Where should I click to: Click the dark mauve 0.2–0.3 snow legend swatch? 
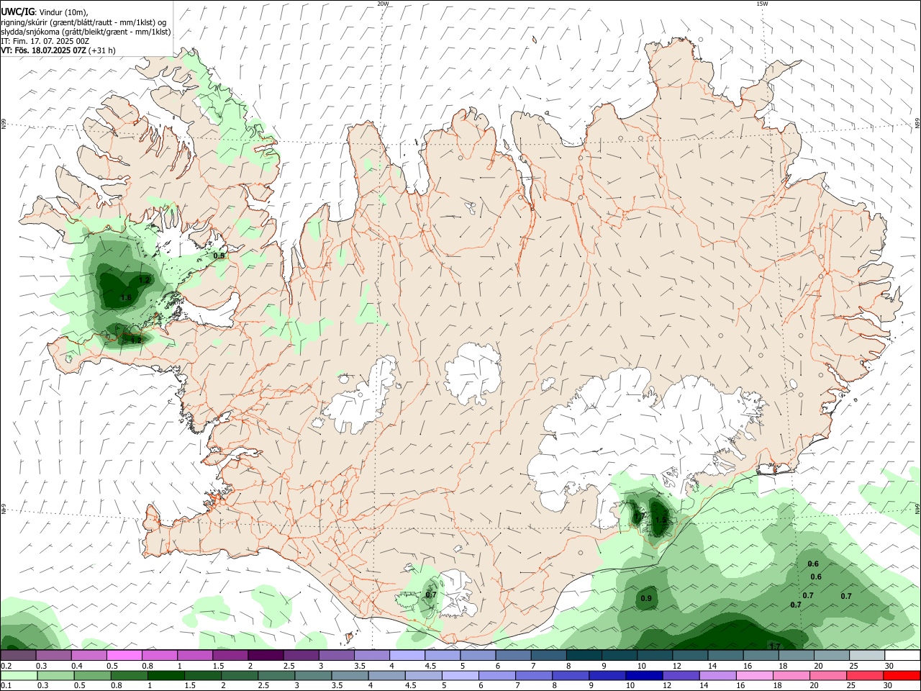pyautogui.click(x=18, y=655)
